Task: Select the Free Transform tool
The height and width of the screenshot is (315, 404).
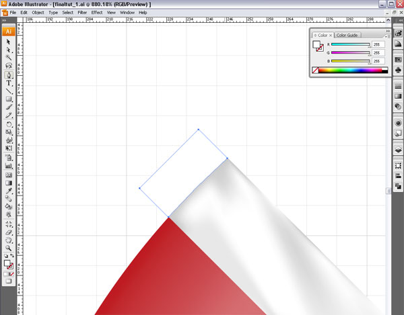Action: (x=9, y=148)
